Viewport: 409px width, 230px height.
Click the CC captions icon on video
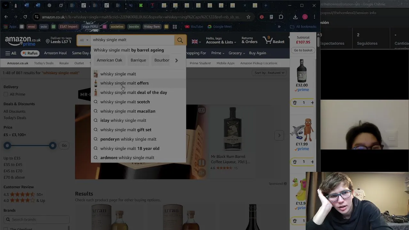[201, 110]
